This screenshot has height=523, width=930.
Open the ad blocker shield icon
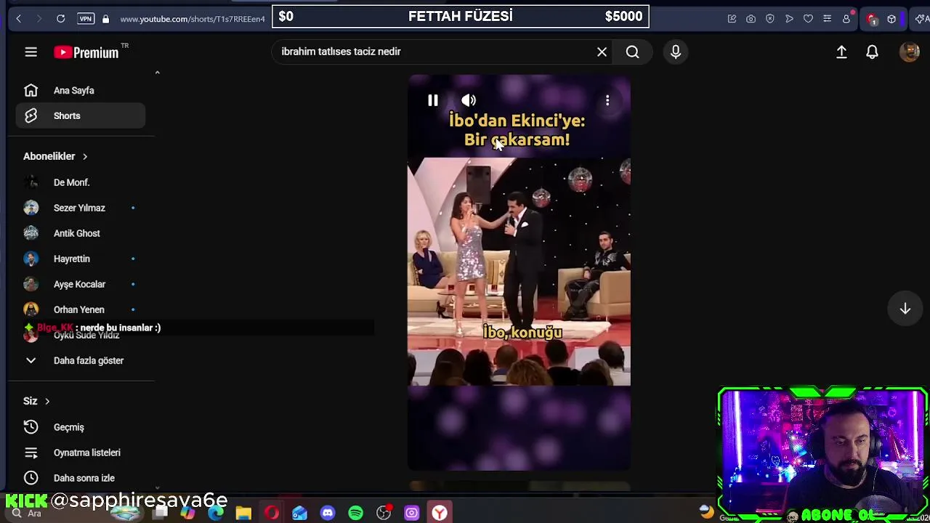coord(770,18)
